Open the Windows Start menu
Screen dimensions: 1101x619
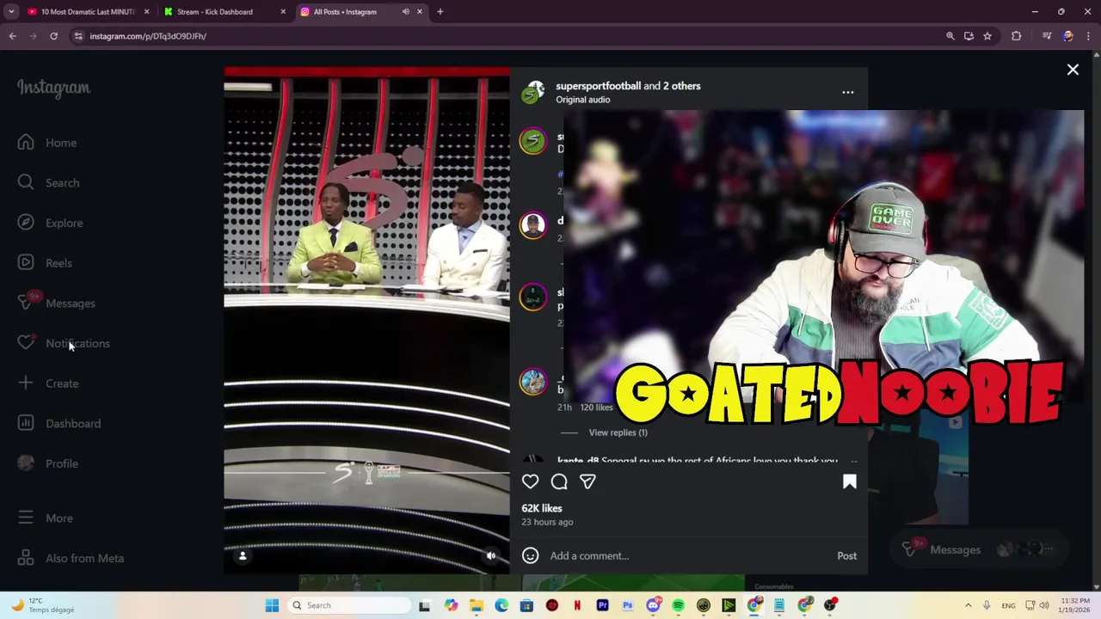coord(272,605)
